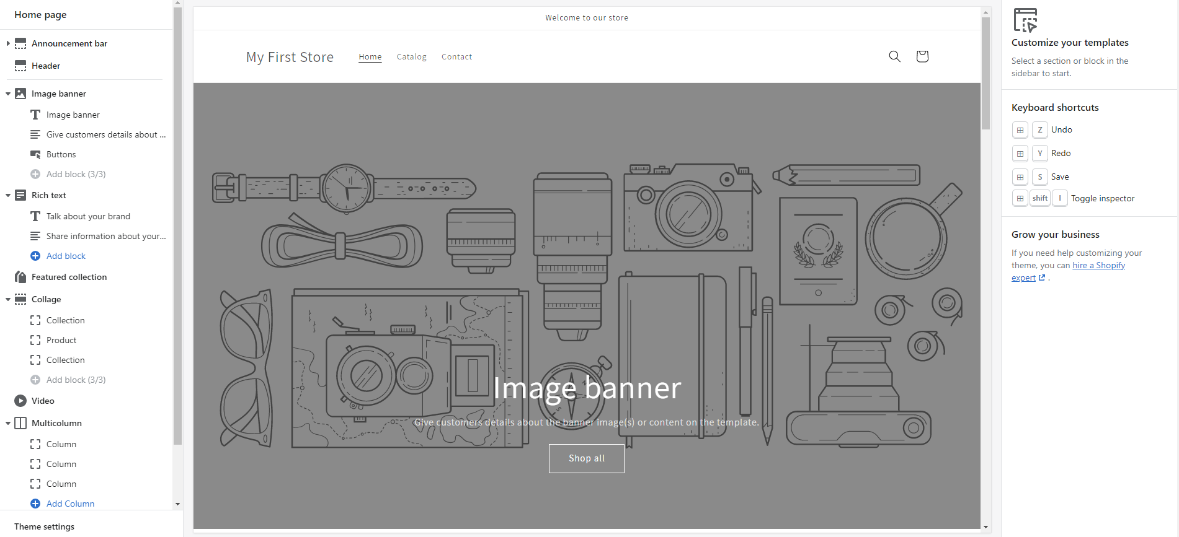Click the Image banner heading in preview
The image size is (1179, 537).
[587, 388]
